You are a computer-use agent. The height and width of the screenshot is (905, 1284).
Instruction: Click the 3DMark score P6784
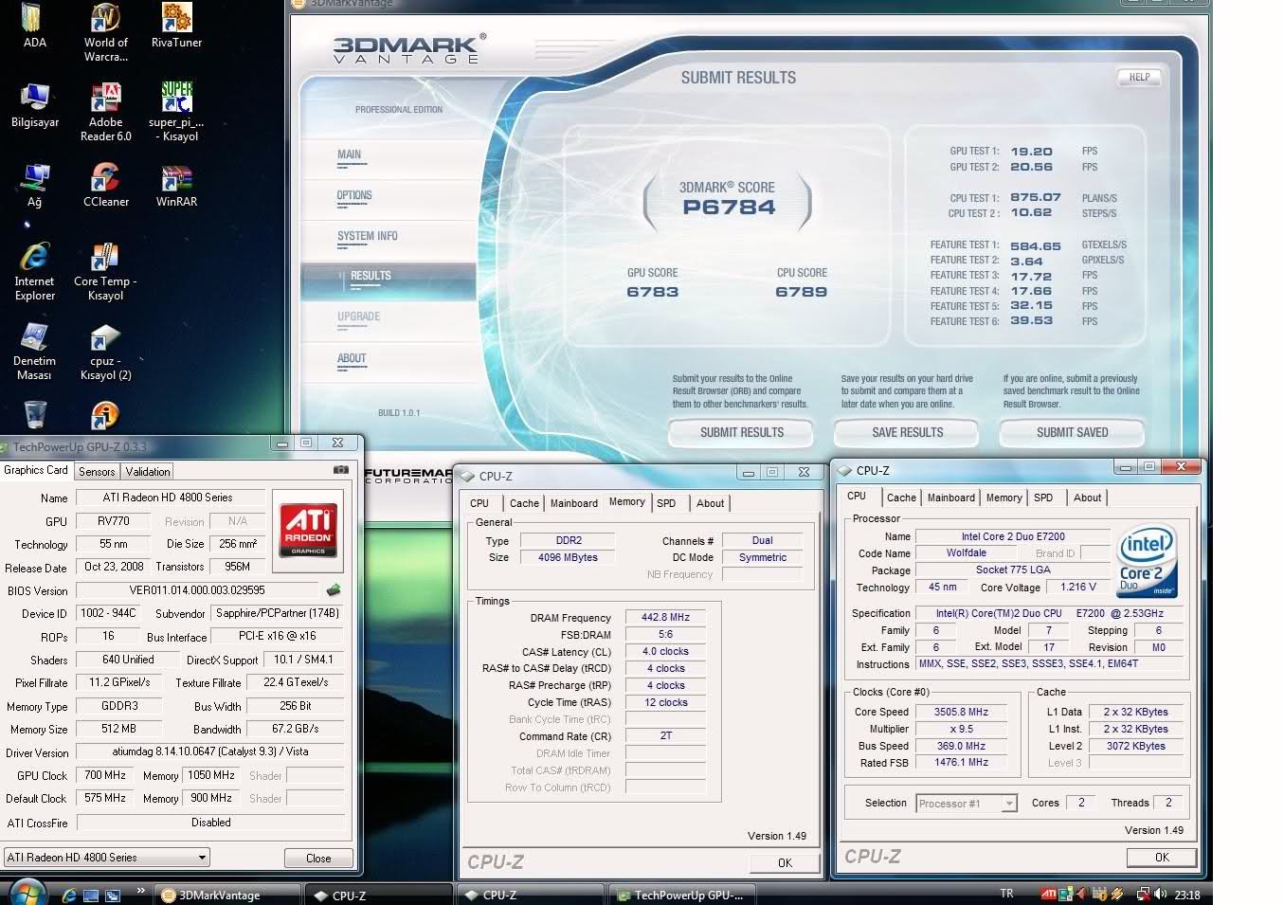click(729, 208)
